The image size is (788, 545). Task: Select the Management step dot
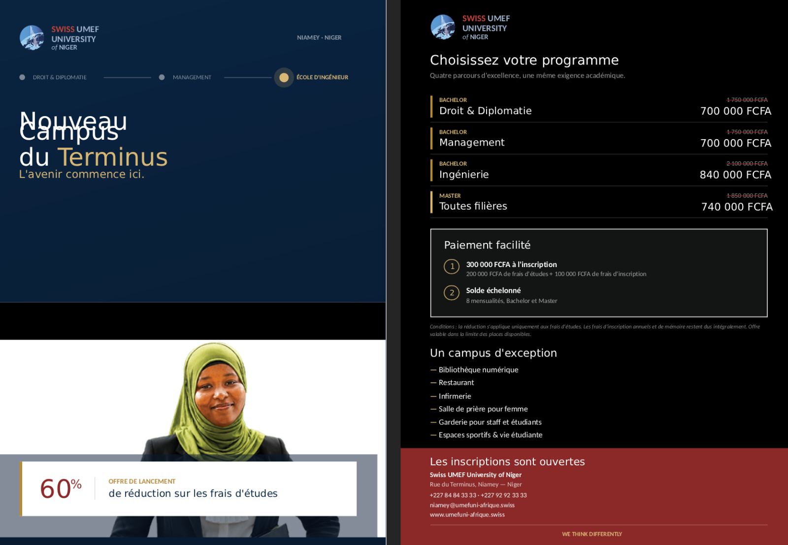click(x=162, y=77)
